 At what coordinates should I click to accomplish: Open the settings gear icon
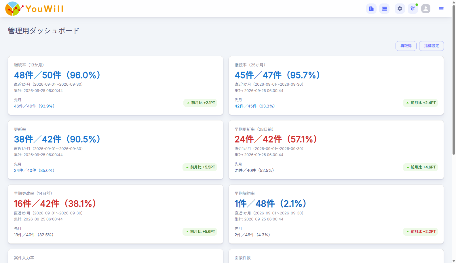pos(400,9)
